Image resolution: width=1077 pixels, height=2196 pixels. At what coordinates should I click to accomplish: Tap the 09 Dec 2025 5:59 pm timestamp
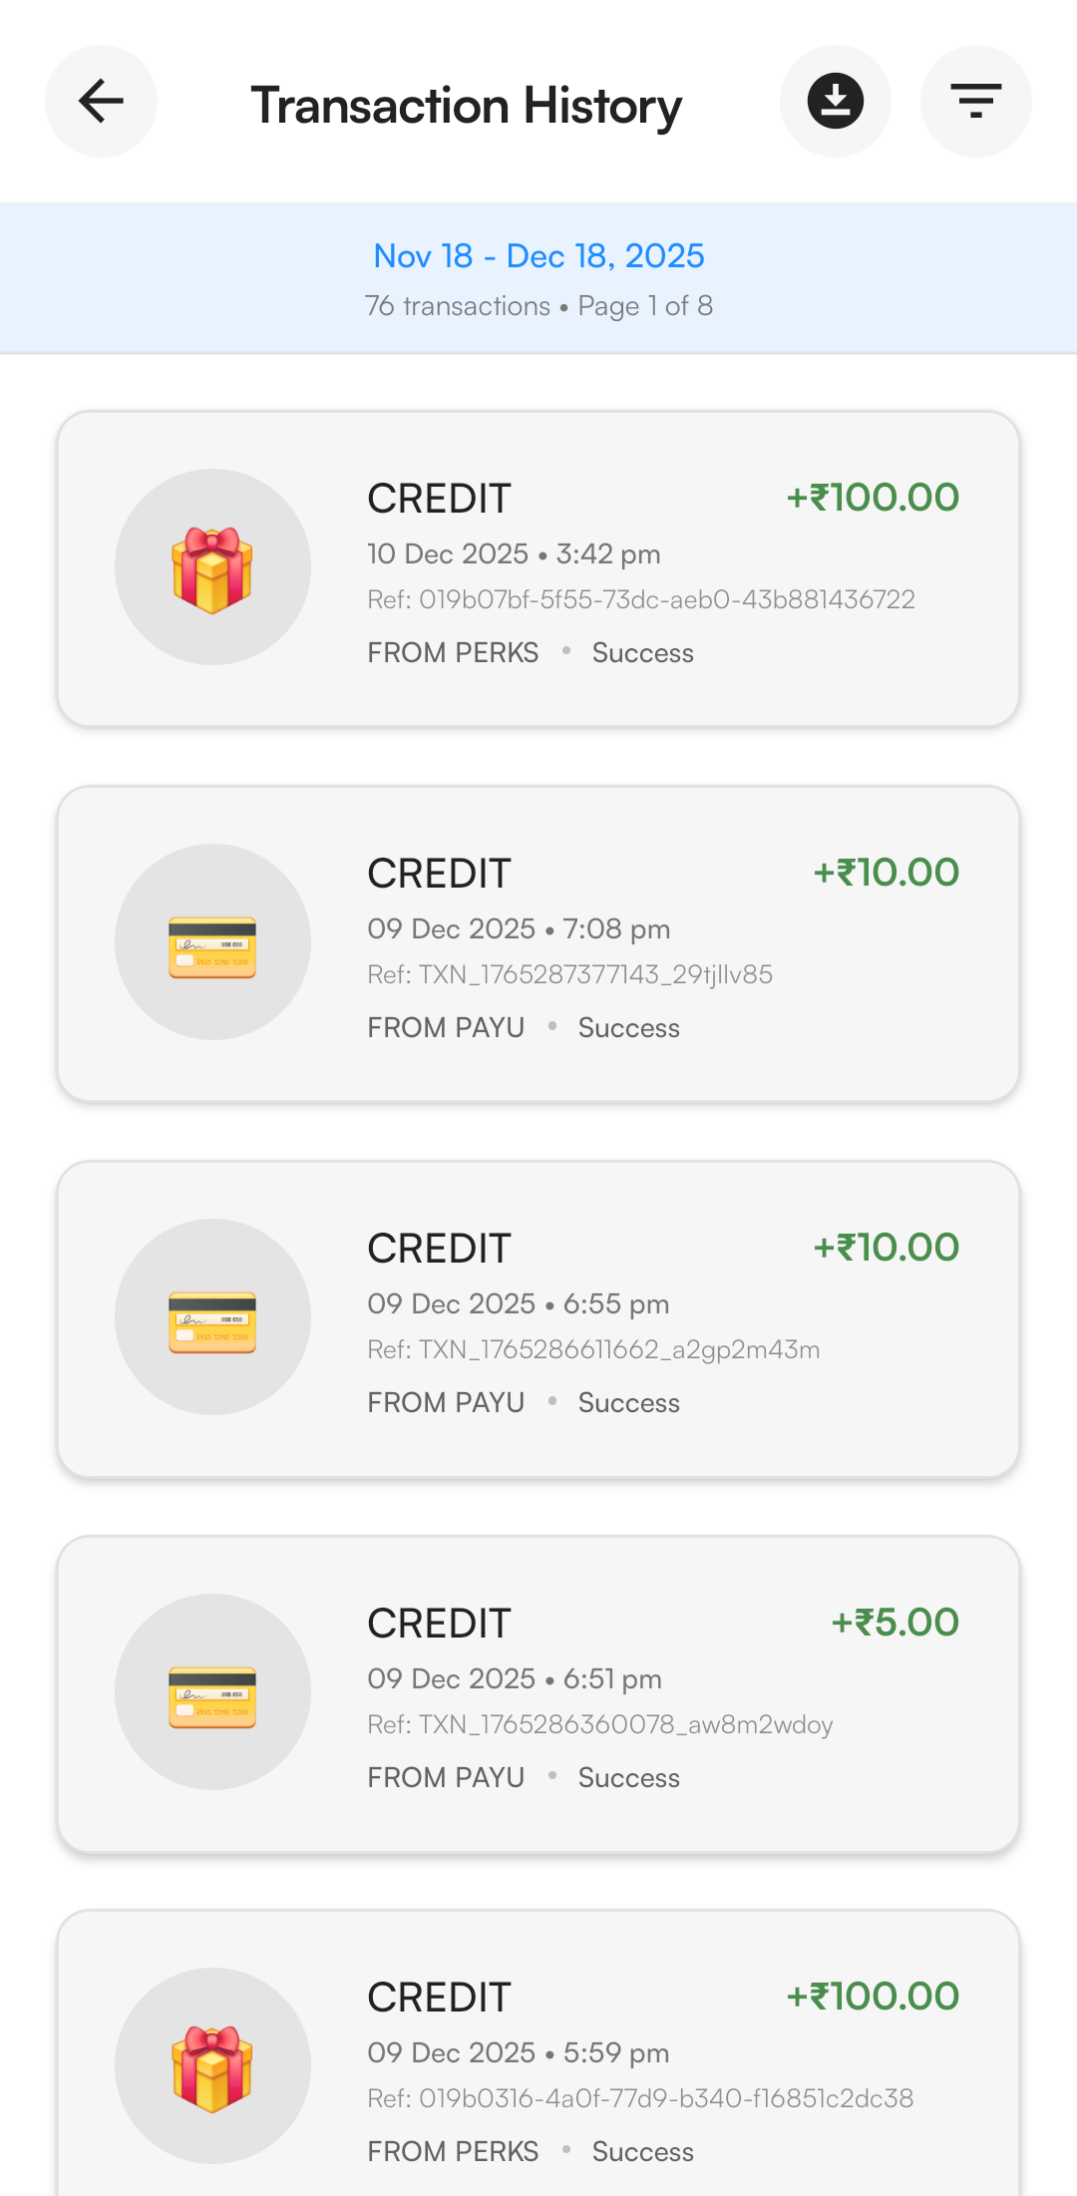[518, 2052]
